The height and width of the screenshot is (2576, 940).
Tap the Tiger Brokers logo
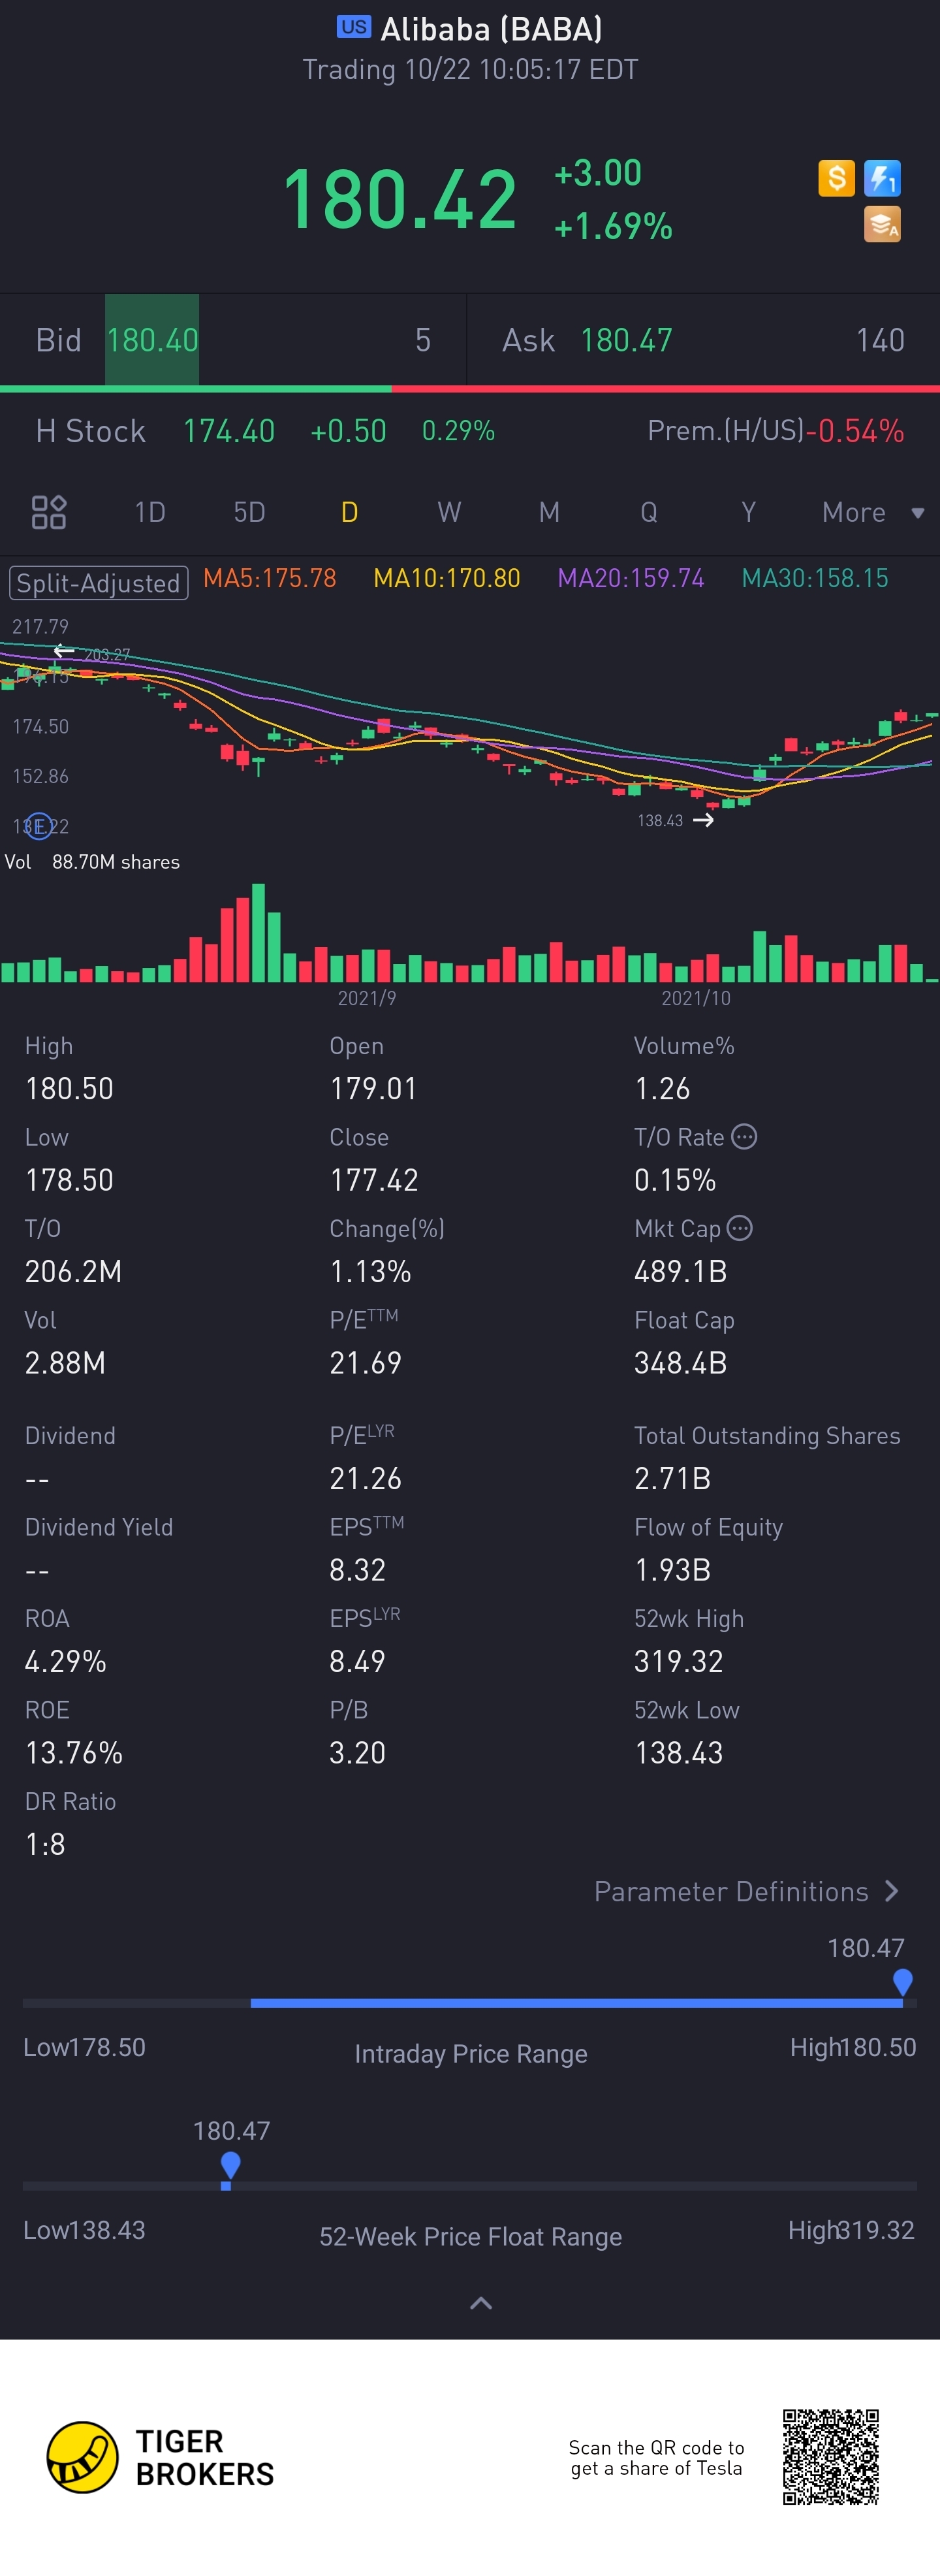coord(161,2457)
